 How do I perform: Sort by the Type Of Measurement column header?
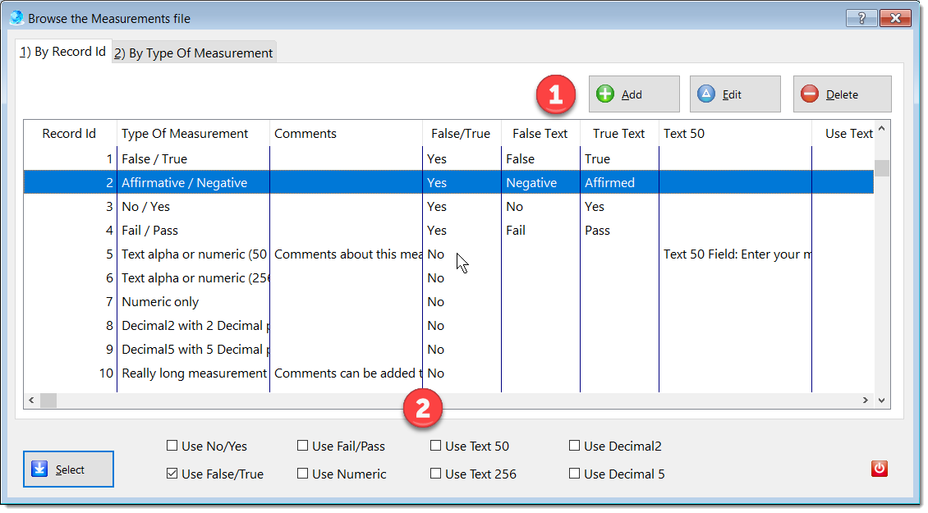coord(185,134)
